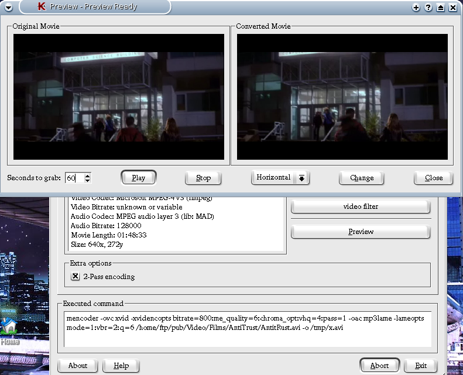
Task: Open the Horizontal layout dropdown
Action: tap(280, 177)
